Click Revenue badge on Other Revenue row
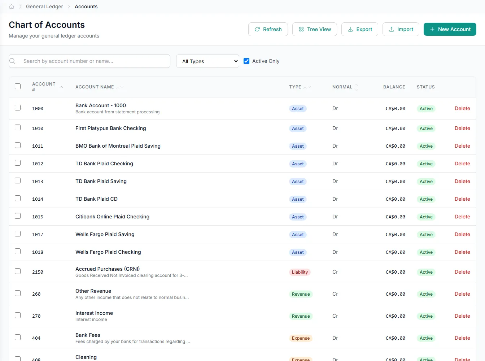Screen dimensions: 485x361 point(301,294)
